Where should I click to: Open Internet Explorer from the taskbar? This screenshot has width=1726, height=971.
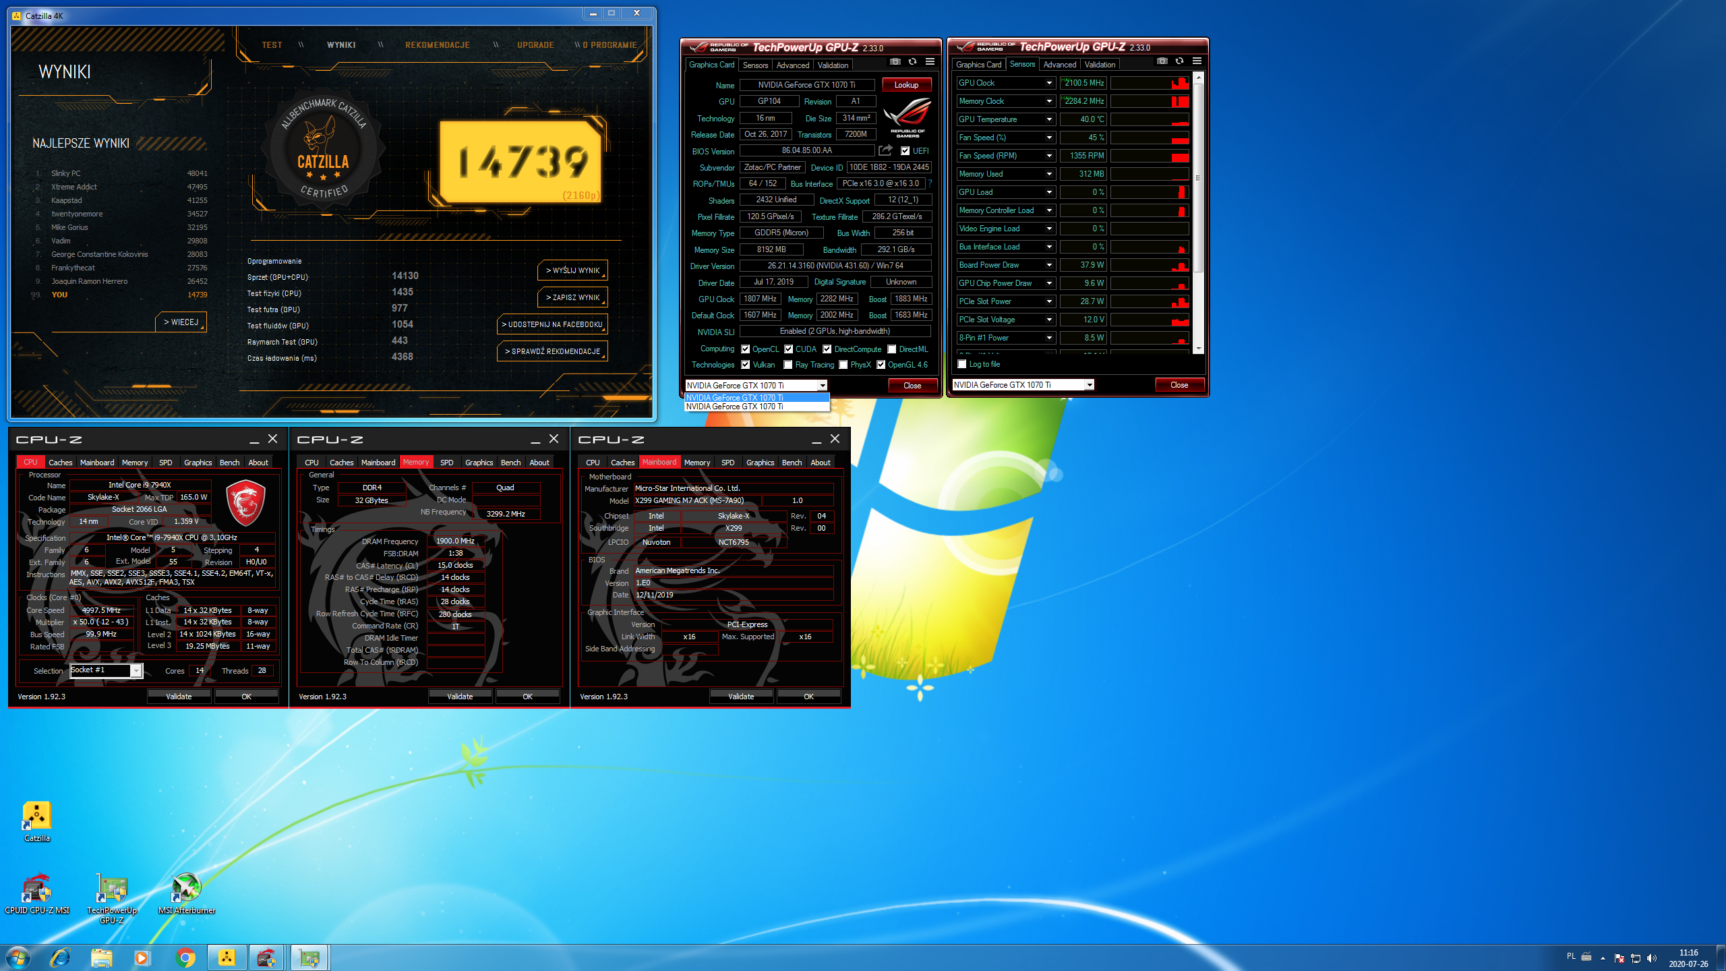pos(61,958)
